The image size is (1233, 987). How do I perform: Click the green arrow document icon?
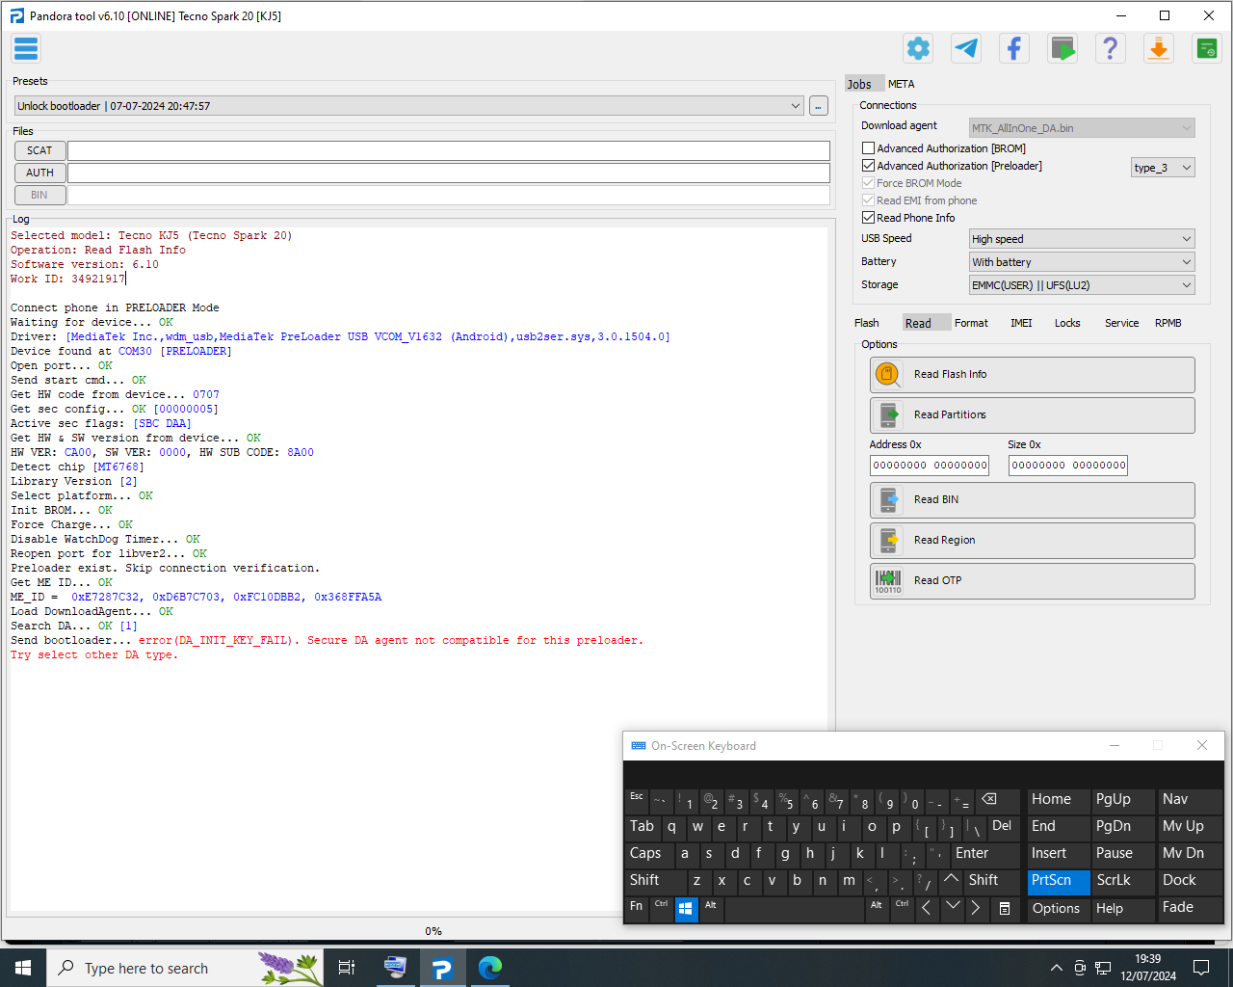pos(1062,48)
